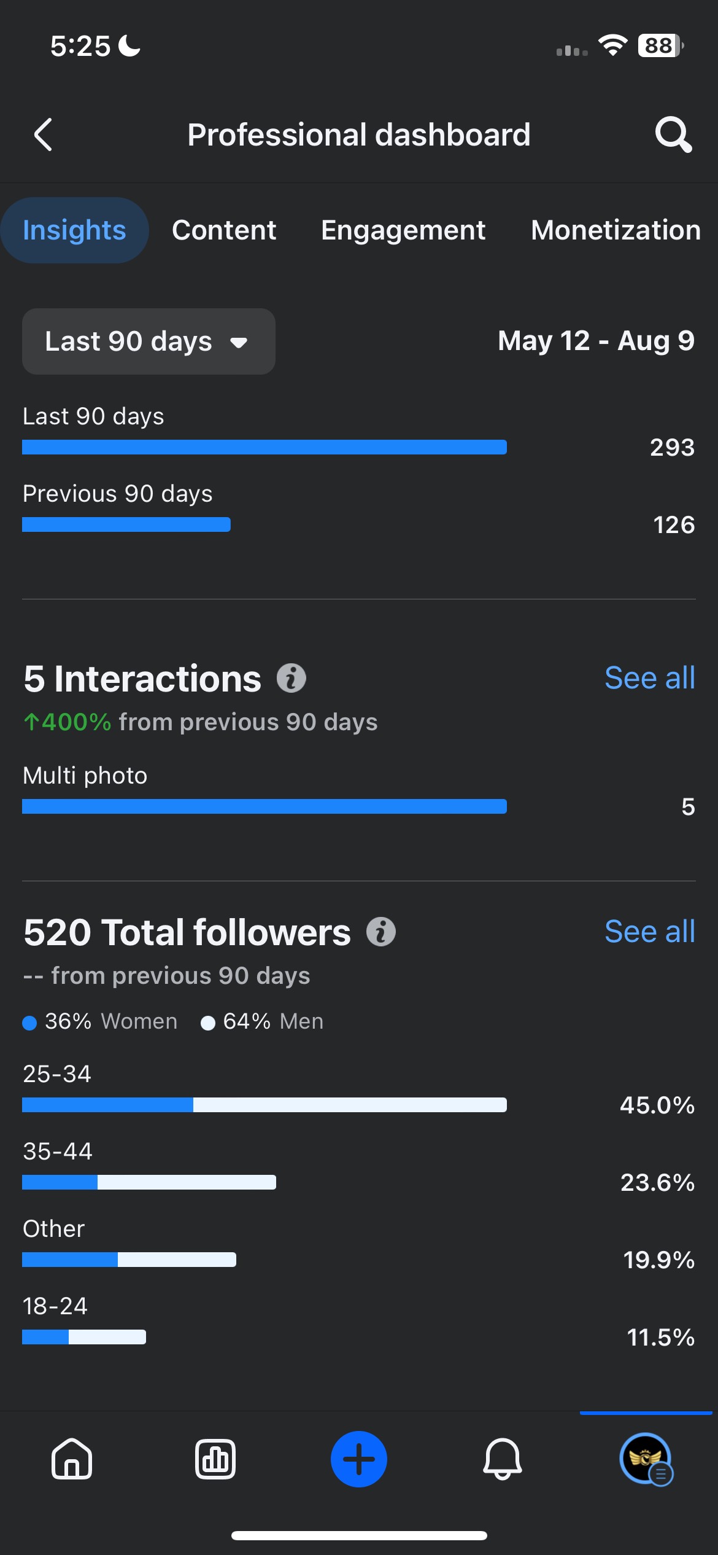This screenshot has width=718, height=1555.
Task: Open the Monetization tab
Action: click(616, 230)
